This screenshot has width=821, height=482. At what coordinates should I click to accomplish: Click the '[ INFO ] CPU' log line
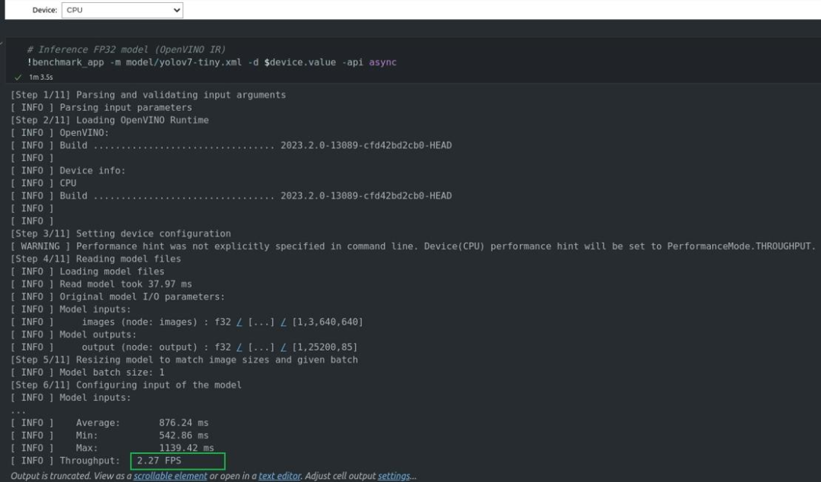(43, 183)
